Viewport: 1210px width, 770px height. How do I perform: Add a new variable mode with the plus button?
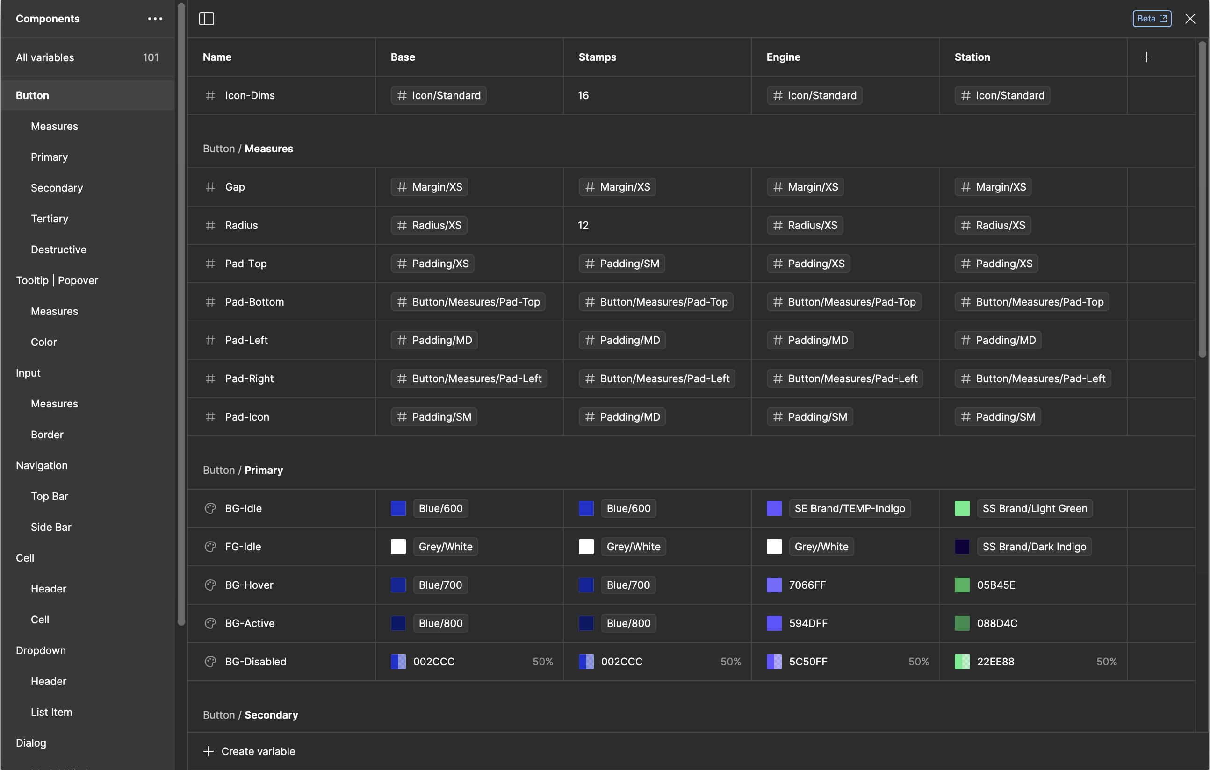click(x=1146, y=57)
